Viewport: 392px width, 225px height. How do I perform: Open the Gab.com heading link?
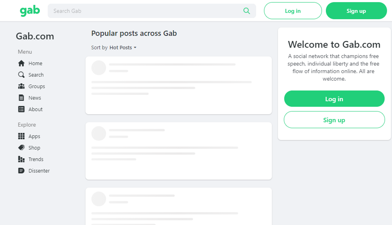[35, 36]
